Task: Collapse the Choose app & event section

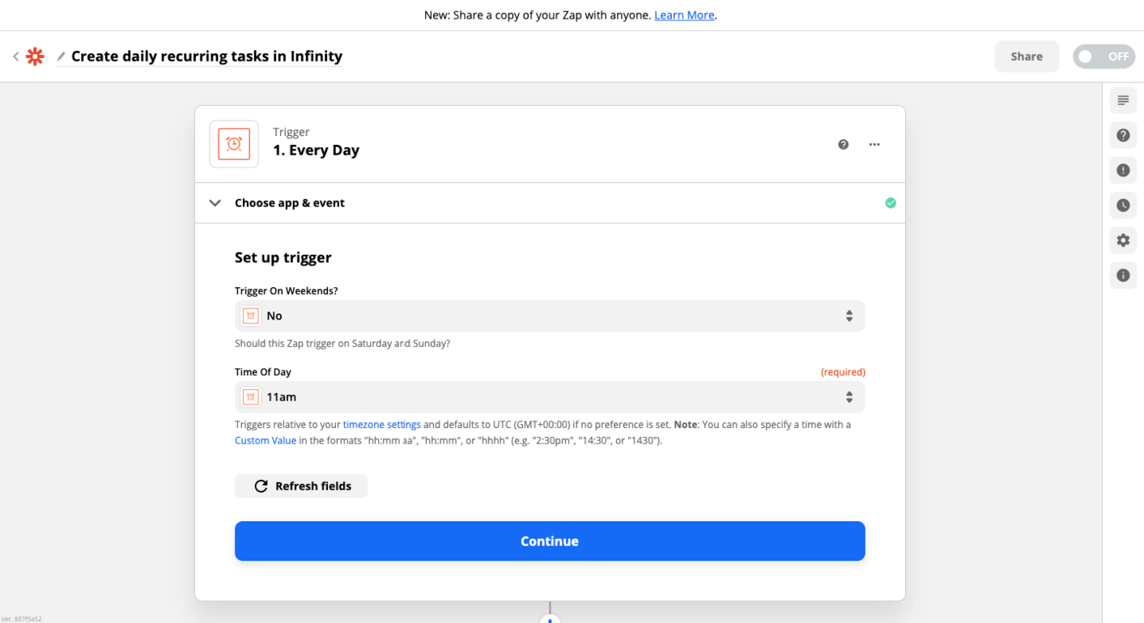Action: tap(550, 203)
